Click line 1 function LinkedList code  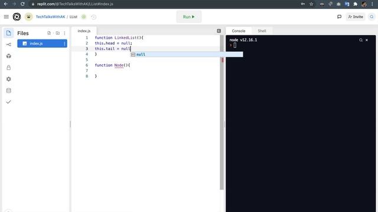[119, 38]
